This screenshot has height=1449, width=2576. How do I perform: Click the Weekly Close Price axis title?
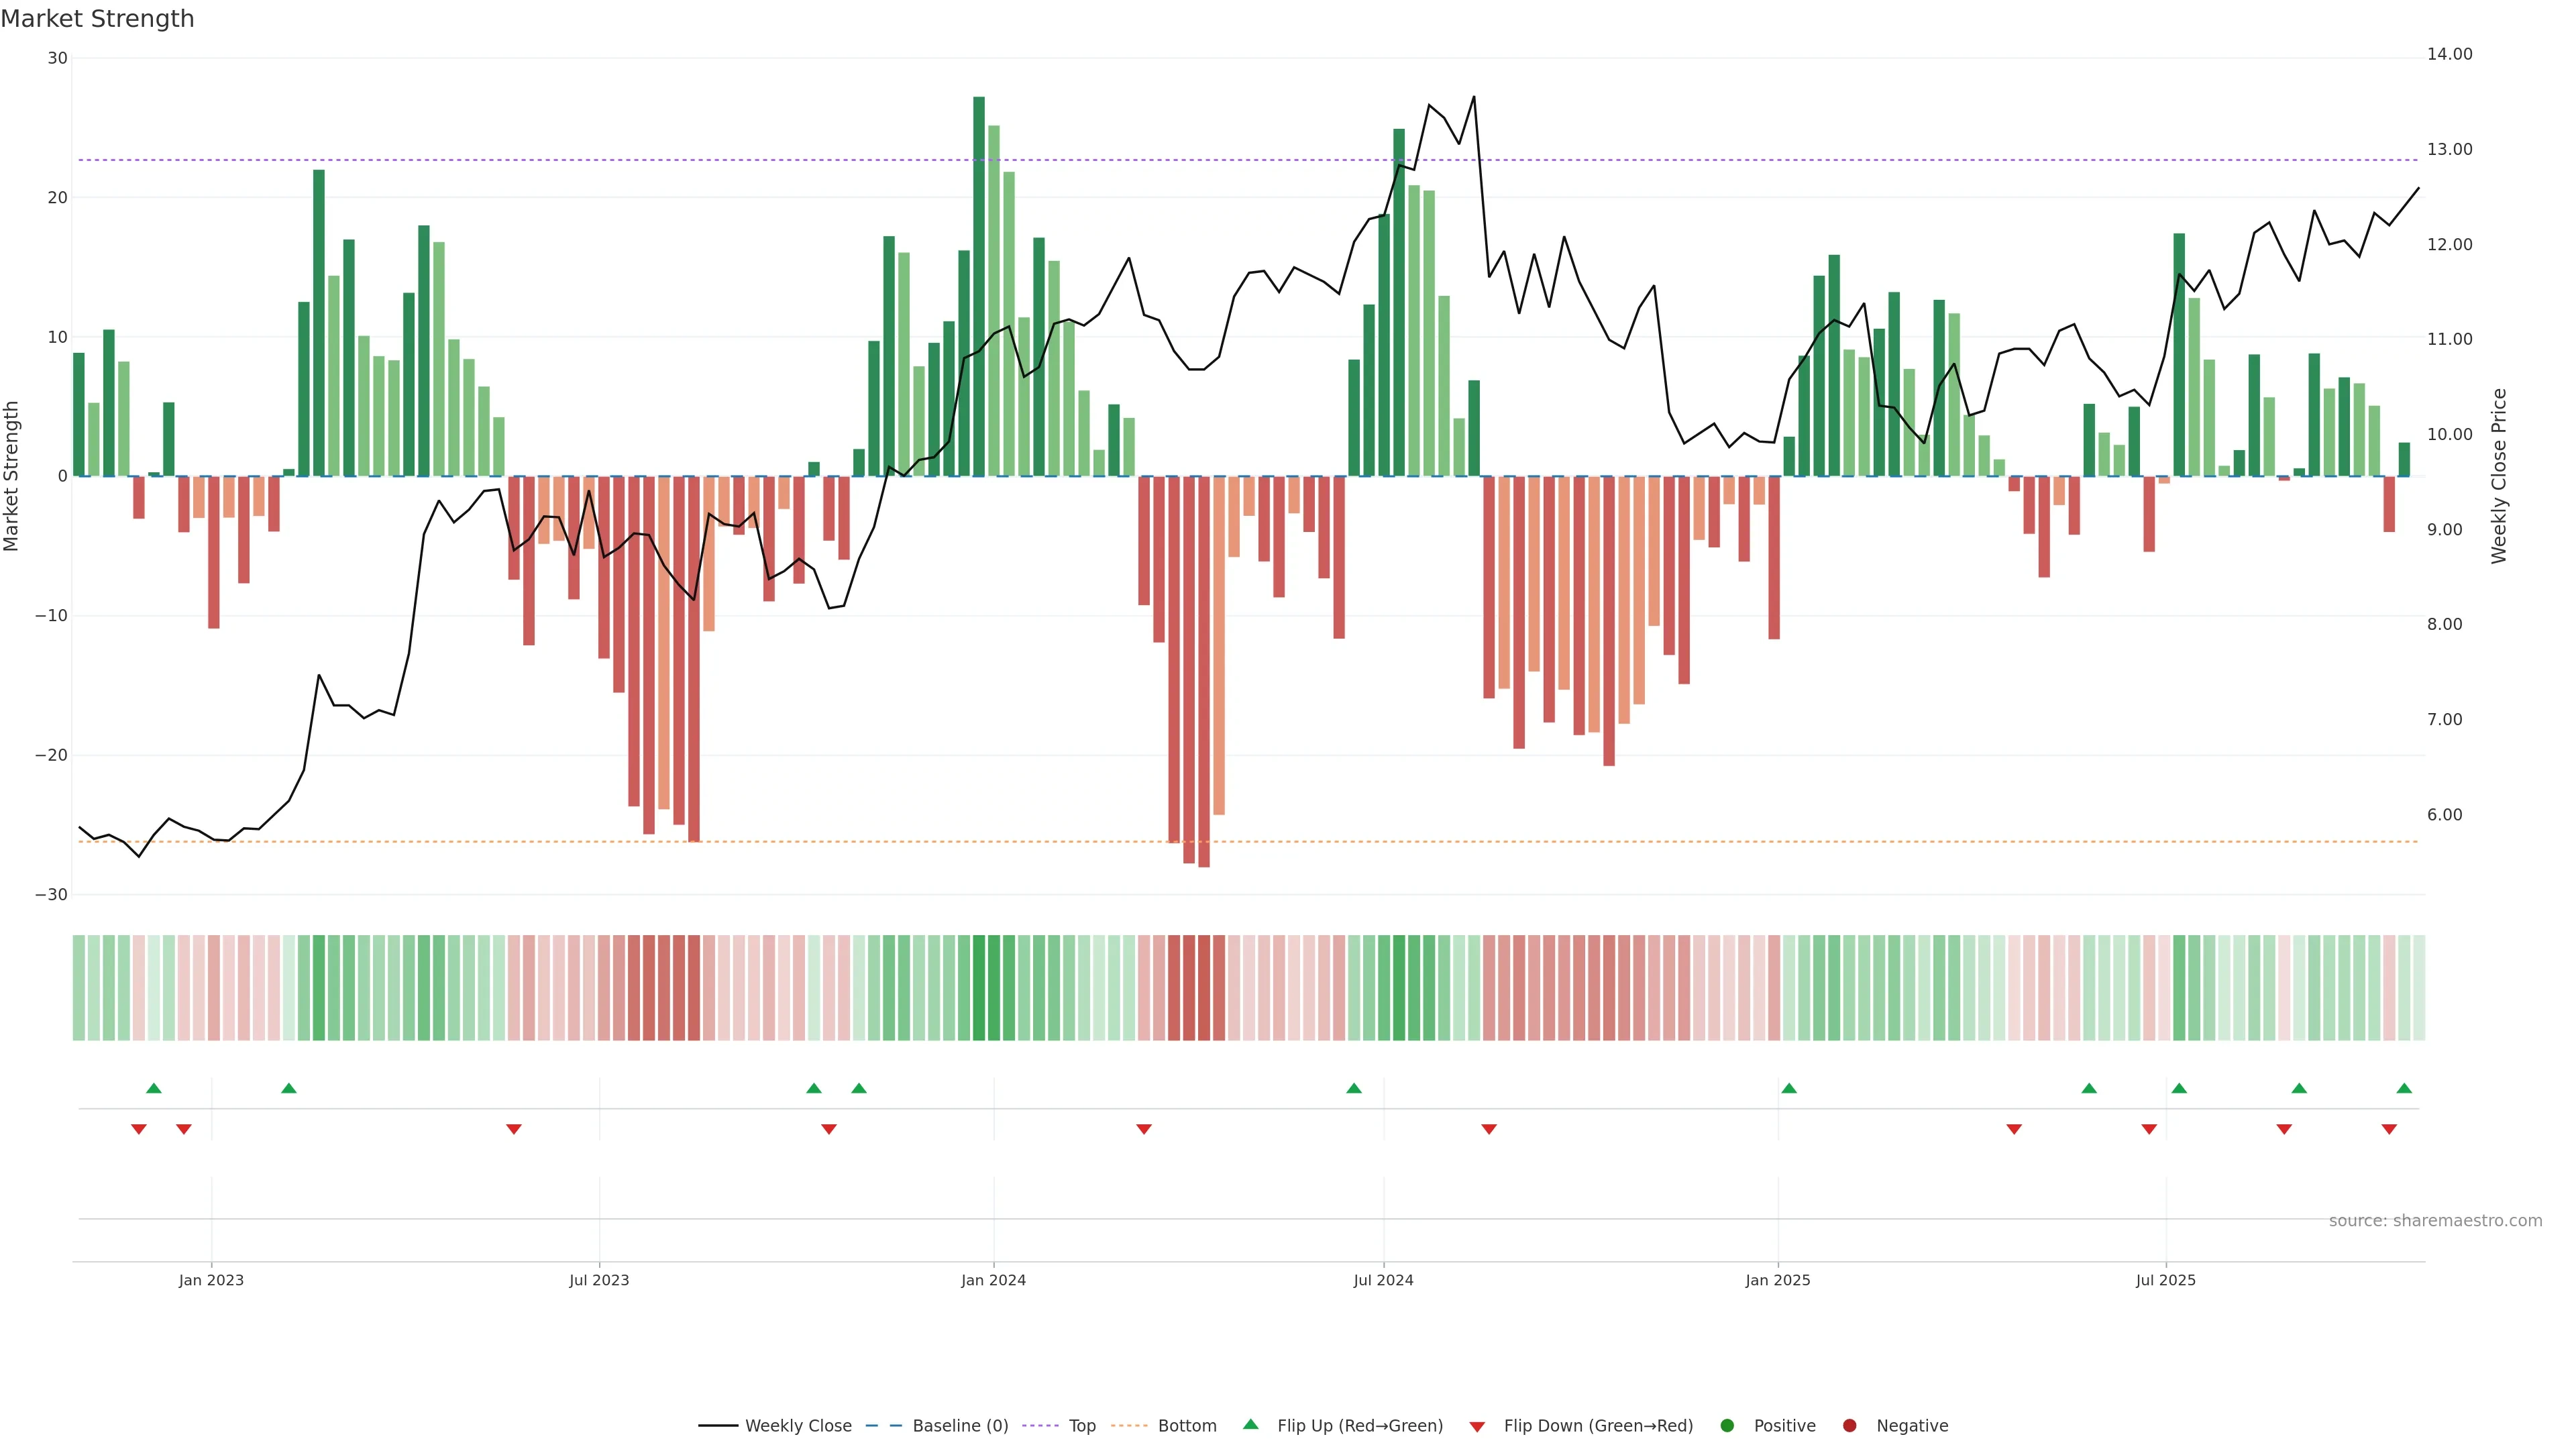2499,476
